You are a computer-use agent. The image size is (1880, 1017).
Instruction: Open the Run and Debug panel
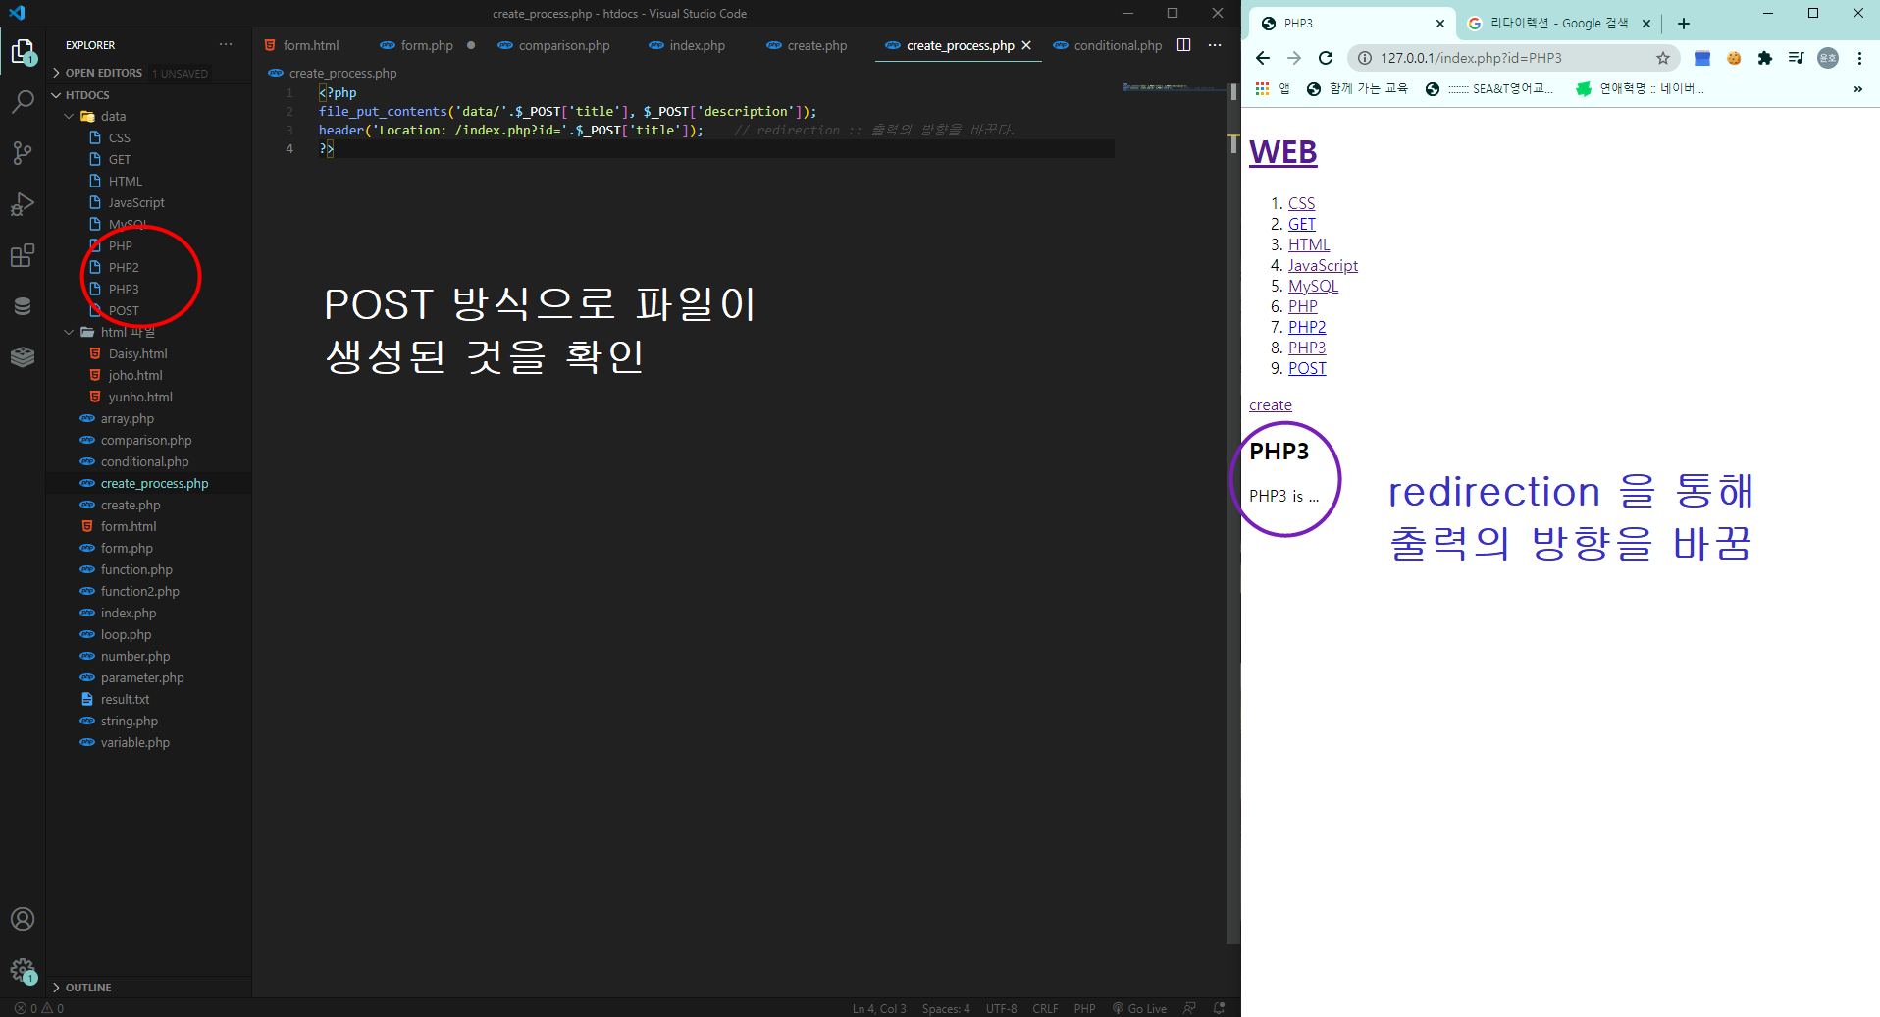point(23,204)
